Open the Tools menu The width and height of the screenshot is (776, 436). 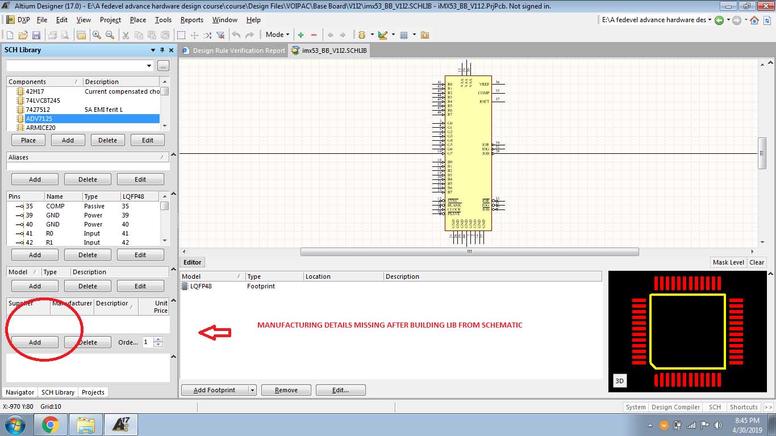[163, 20]
